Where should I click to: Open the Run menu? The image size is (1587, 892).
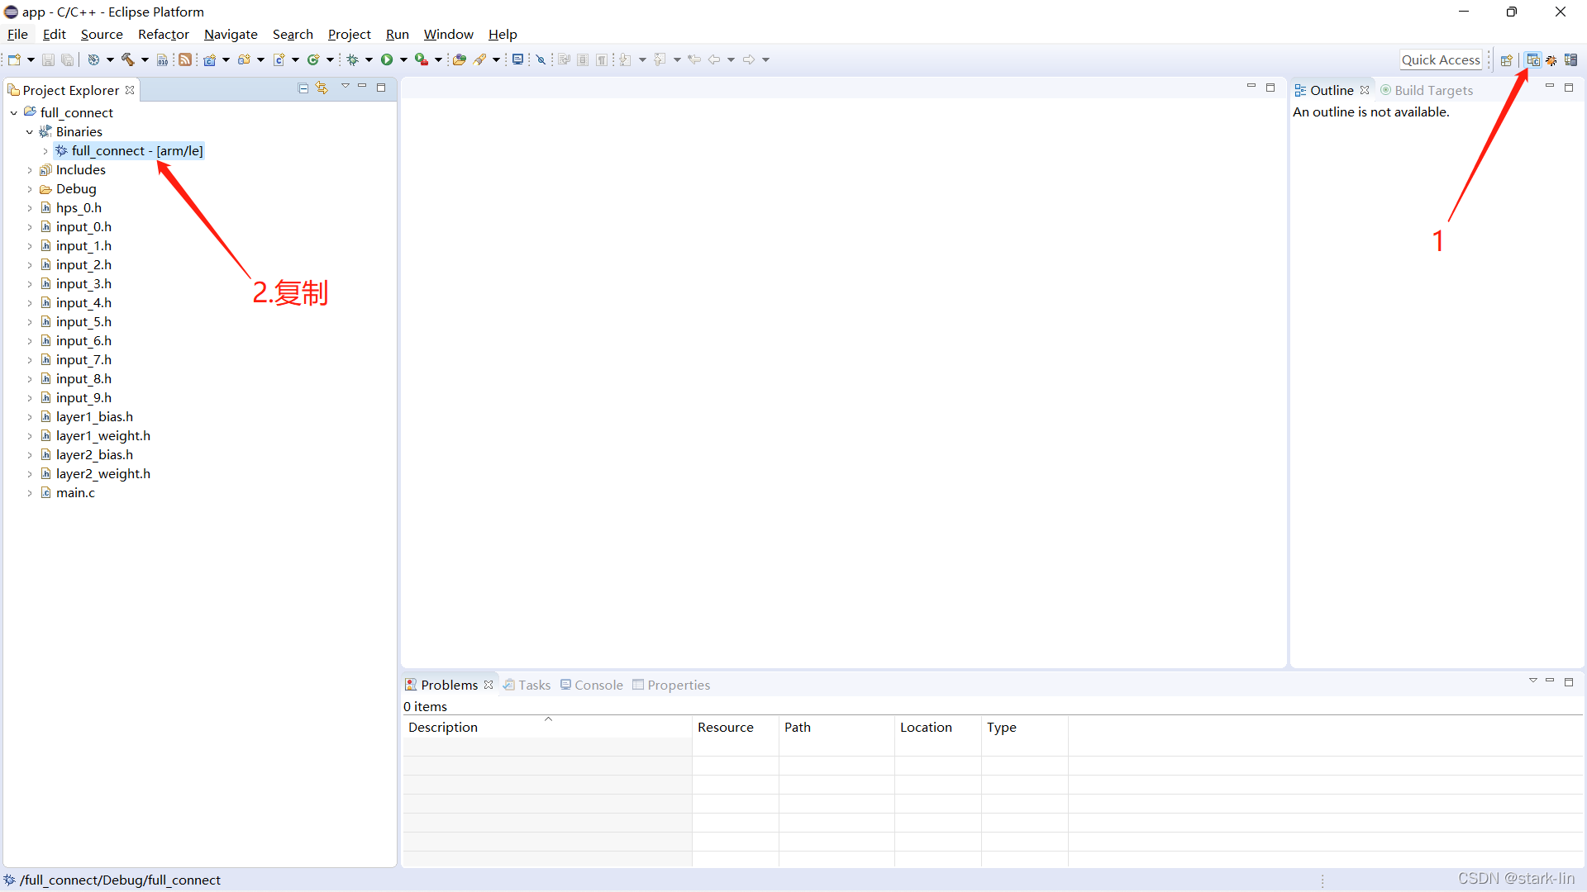coord(397,34)
